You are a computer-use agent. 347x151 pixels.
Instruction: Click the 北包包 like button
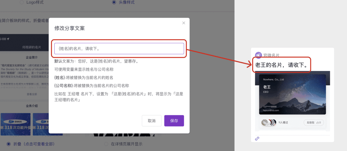tap(314, 122)
